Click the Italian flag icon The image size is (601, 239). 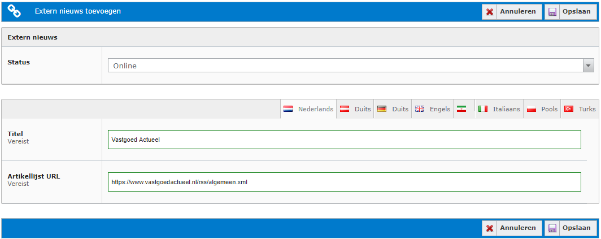coord(482,109)
